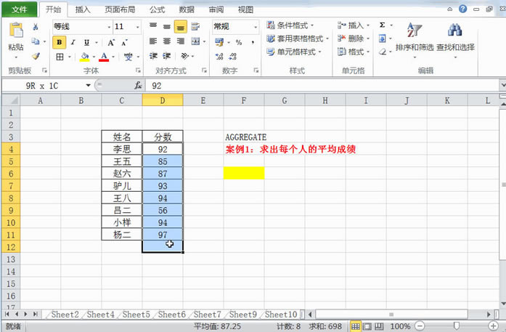Switch to Page Layout view icon
This screenshot has height=332, width=506.
click(x=367, y=326)
